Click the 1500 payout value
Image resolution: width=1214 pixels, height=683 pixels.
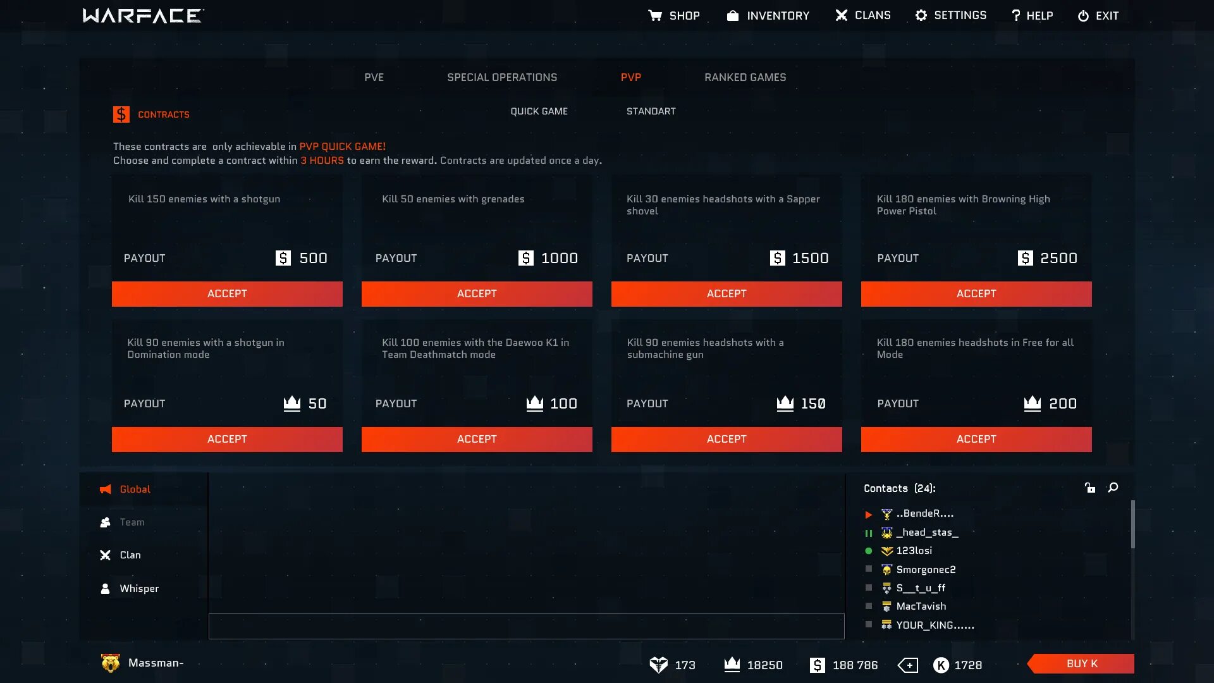(811, 258)
